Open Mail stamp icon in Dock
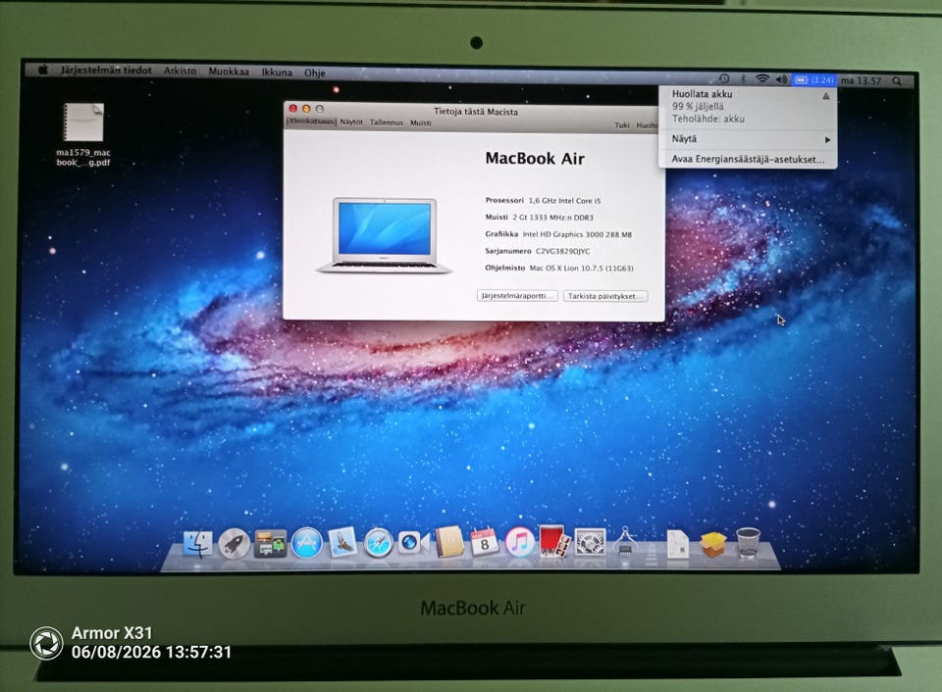The image size is (942, 692). [x=342, y=543]
